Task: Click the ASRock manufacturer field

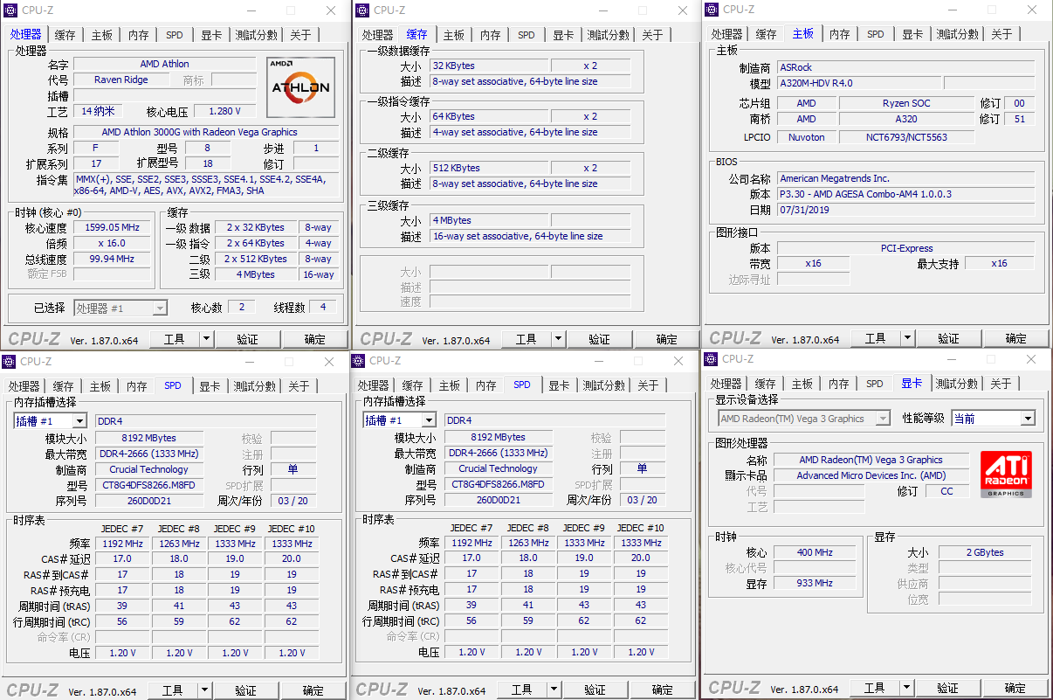Action: click(x=906, y=67)
